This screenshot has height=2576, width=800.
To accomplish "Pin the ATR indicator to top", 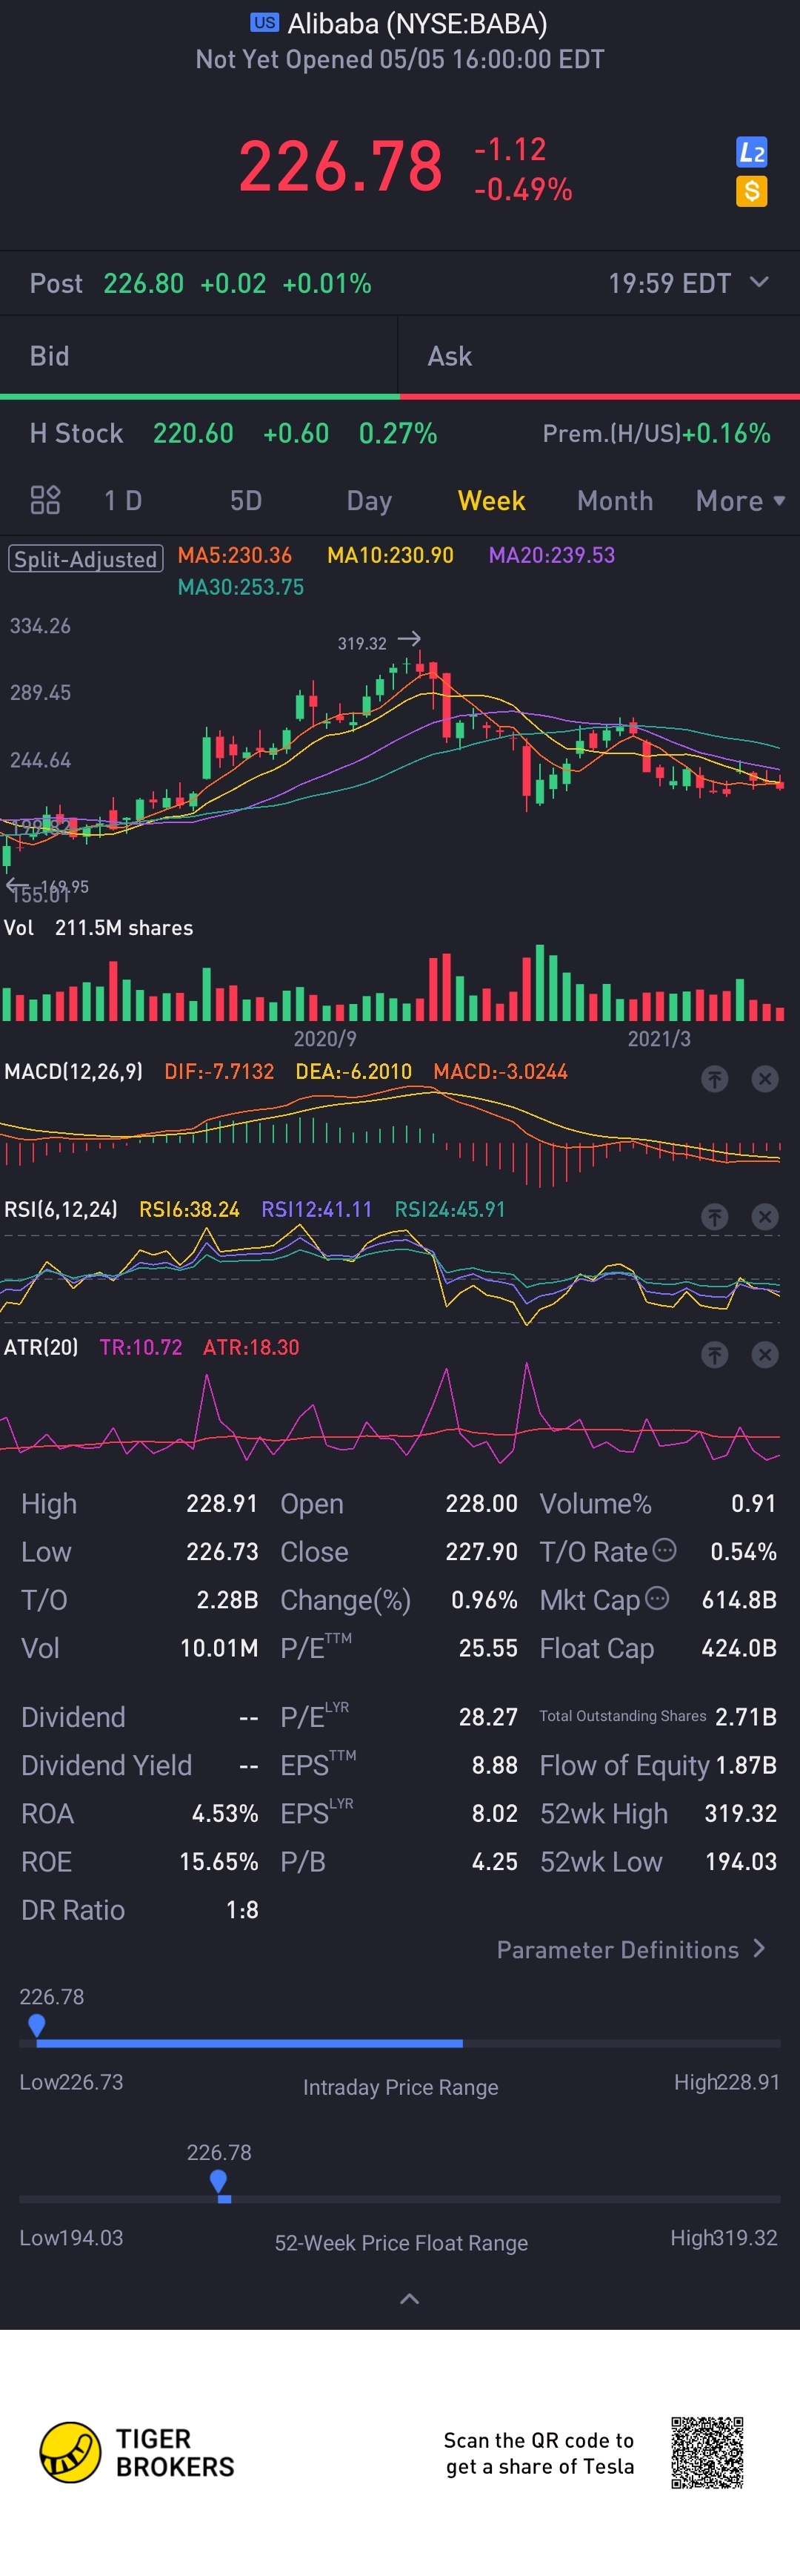I will point(714,1355).
